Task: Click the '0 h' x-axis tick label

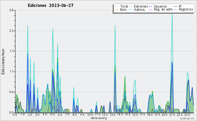Action: 15,115
